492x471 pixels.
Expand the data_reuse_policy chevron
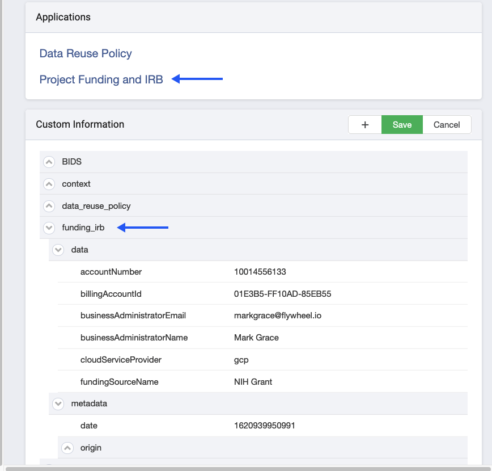pos(49,206)
